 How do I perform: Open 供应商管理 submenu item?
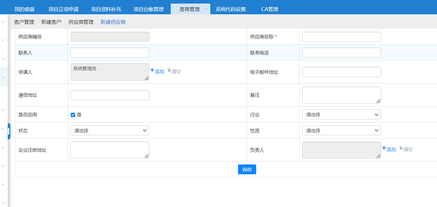pyautogui.click(x=81, y=22)
